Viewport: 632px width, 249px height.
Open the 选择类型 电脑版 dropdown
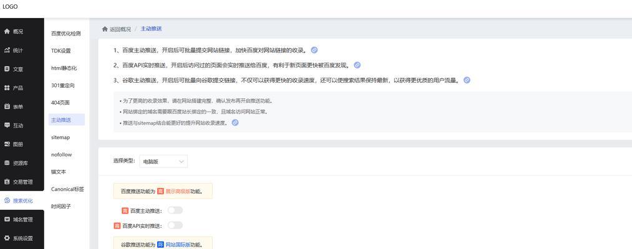coord(163,161)
